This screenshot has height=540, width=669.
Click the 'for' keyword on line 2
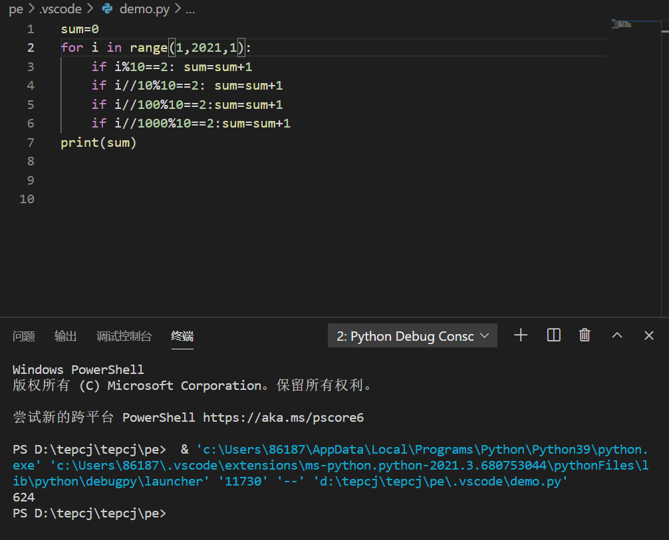[72, 48]
